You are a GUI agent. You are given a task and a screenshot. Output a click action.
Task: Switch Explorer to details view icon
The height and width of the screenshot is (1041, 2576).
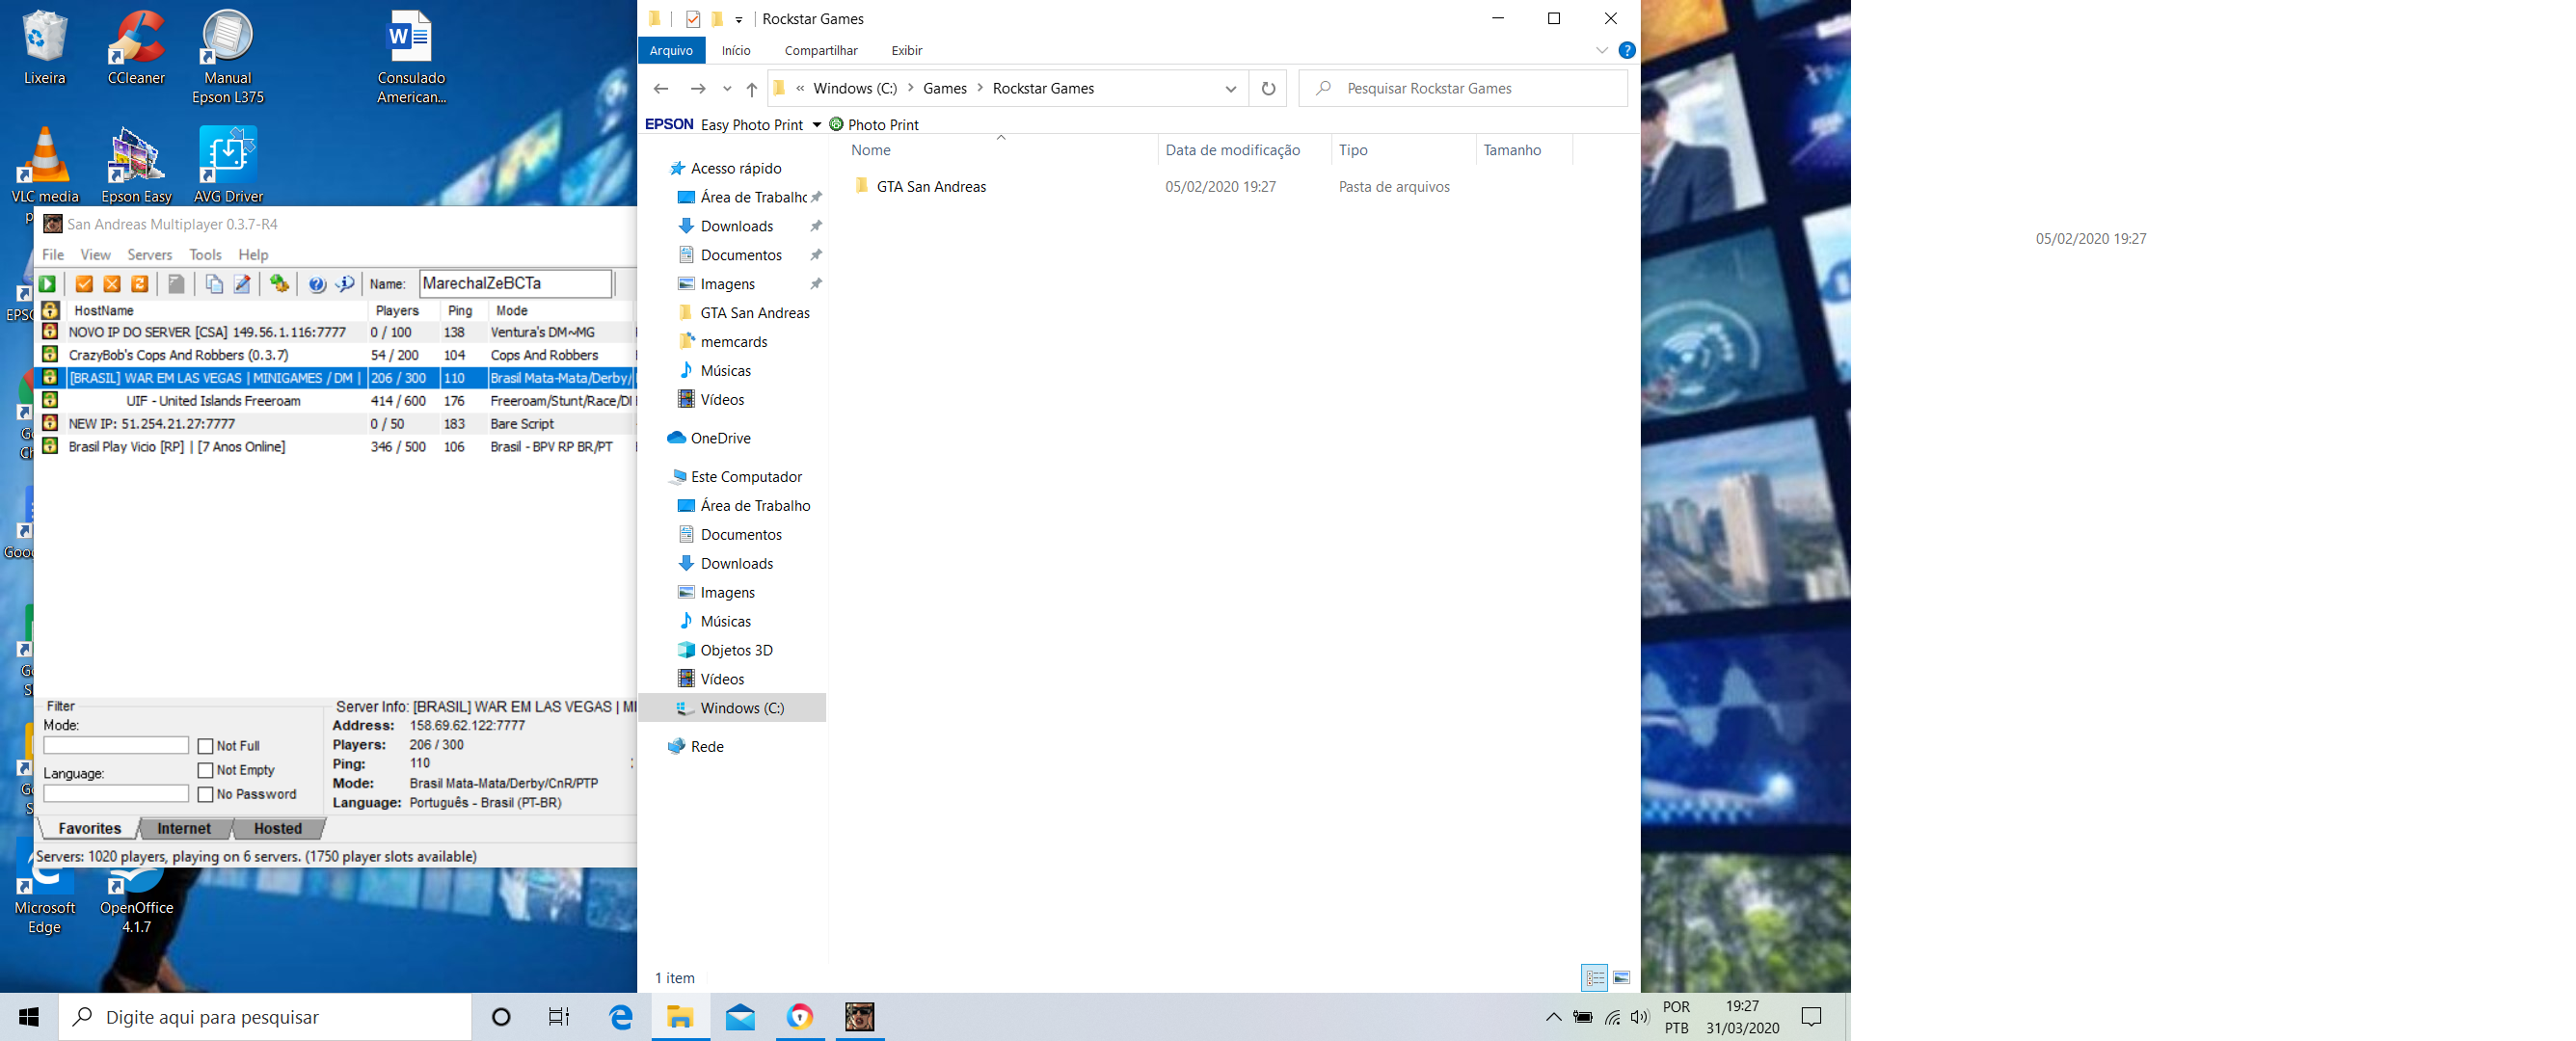pos(1594,977)
